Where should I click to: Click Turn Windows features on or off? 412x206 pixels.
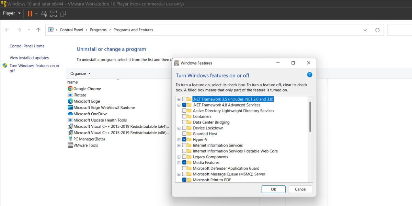pyautogui.click(x=34, y=68)
